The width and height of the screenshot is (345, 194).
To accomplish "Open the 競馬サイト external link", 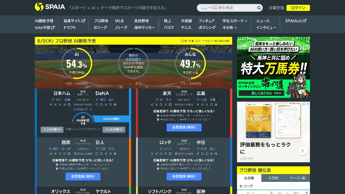I will pos(74,21).
